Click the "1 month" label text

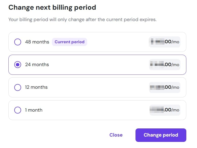point(34,110)
